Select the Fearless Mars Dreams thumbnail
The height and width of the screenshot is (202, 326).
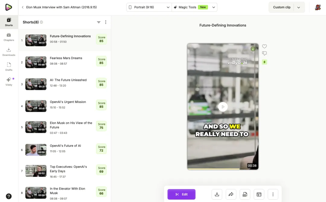[36, 62]
